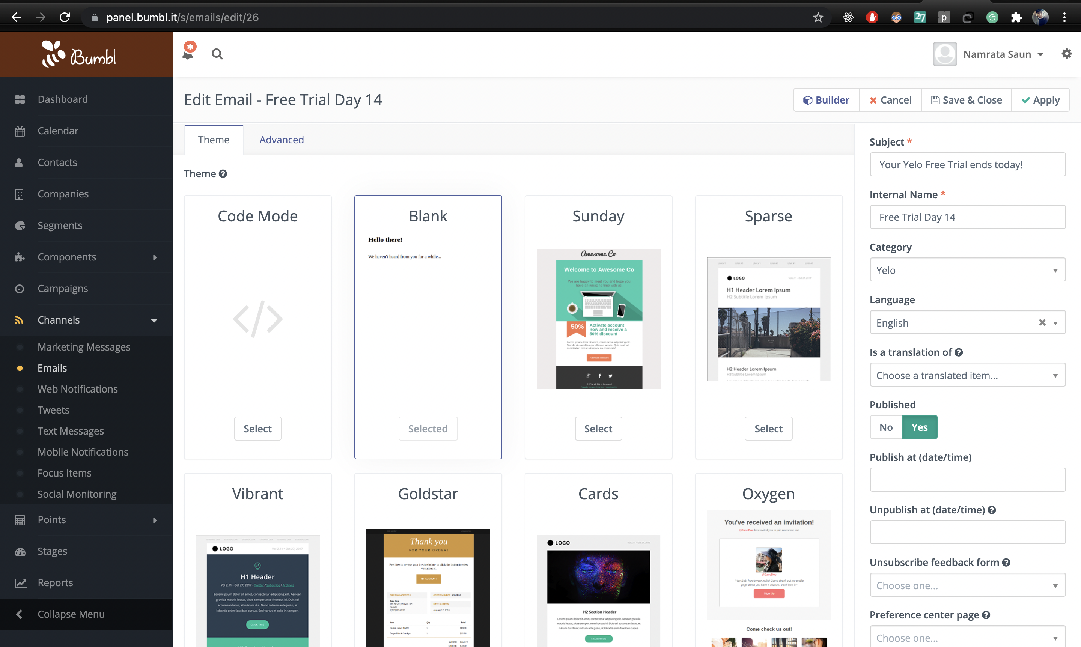
Task: Click the Oxygen theme preview thumbnail
Action: [769, 578]
